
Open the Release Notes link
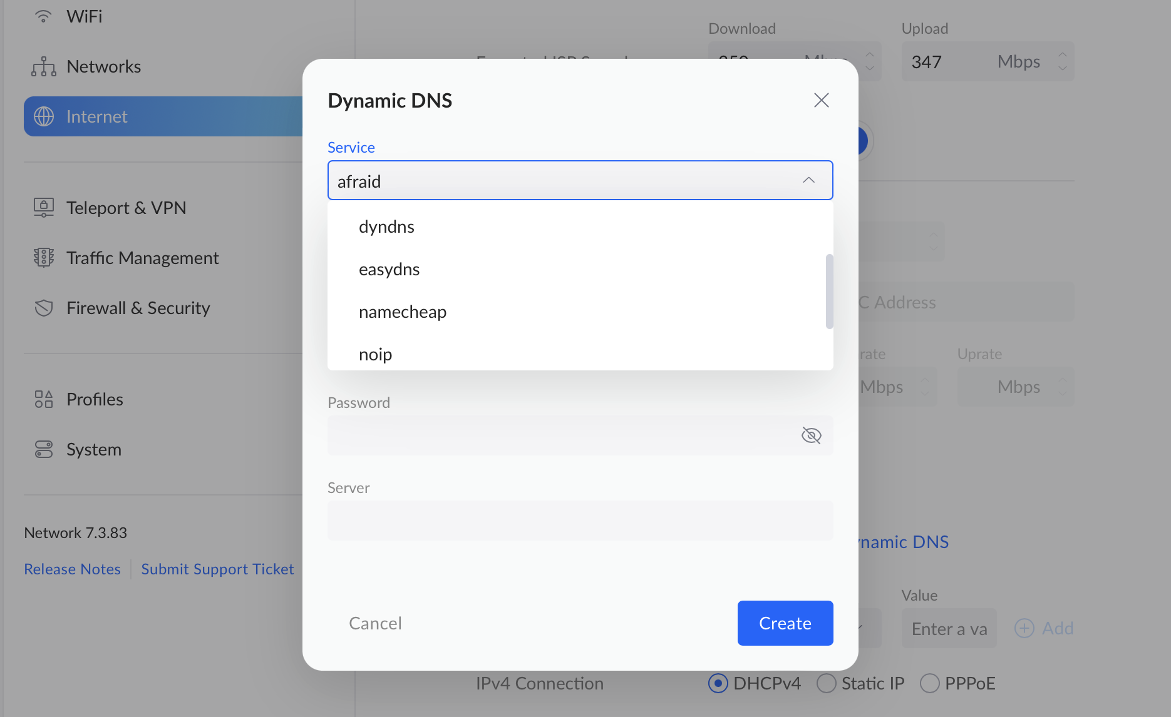pyautogui.click(x=72, y=569)
